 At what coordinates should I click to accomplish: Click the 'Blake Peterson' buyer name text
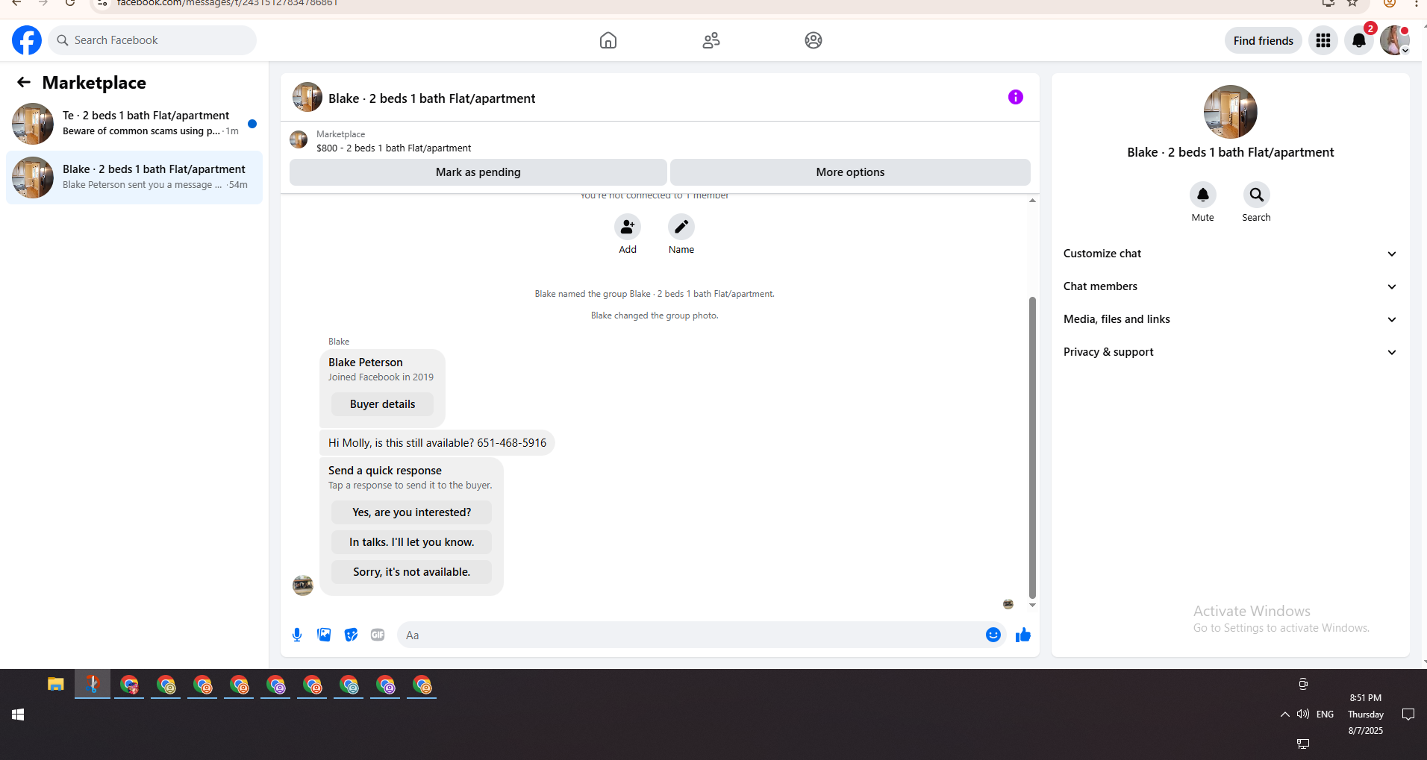click(x=366, y=362)
